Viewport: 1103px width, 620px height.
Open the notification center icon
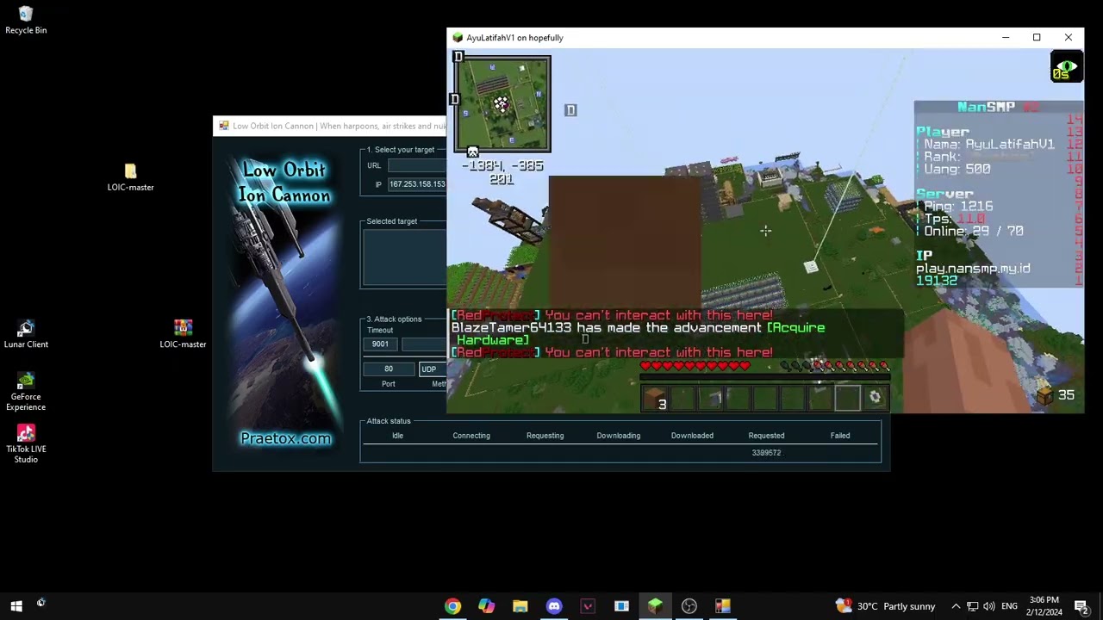(x=1081, y=606)
